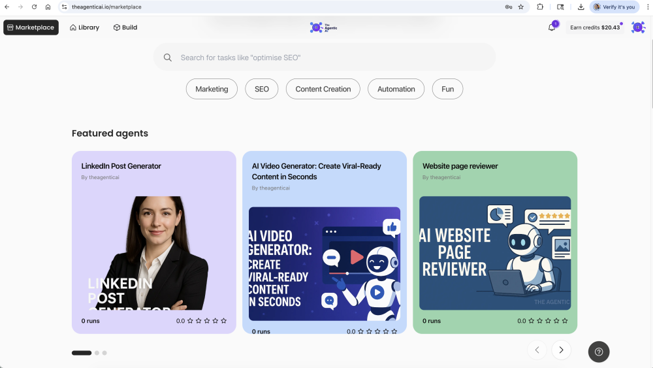Open Chrome three-dot menu
This screenshot has height=368, width=653.
click(647, 7)
